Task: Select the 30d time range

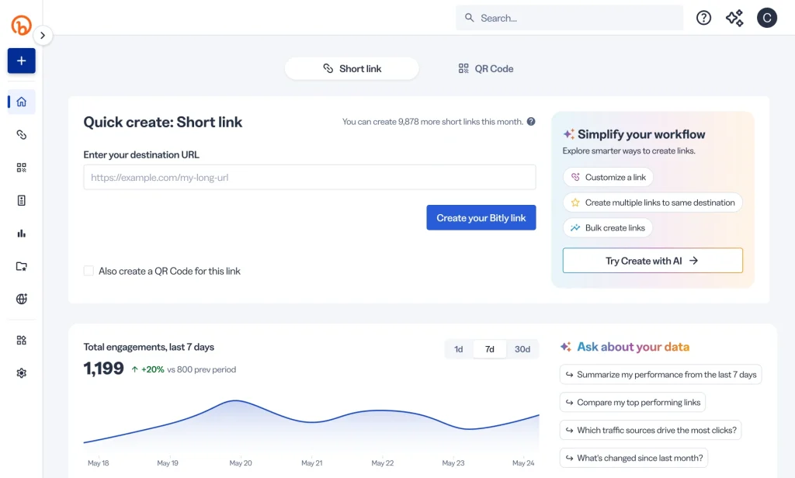Action: click(x=522, y=349)
